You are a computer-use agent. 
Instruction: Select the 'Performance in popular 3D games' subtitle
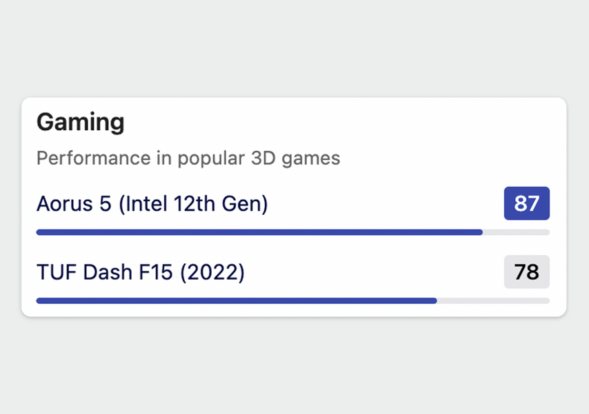point(188,158)
